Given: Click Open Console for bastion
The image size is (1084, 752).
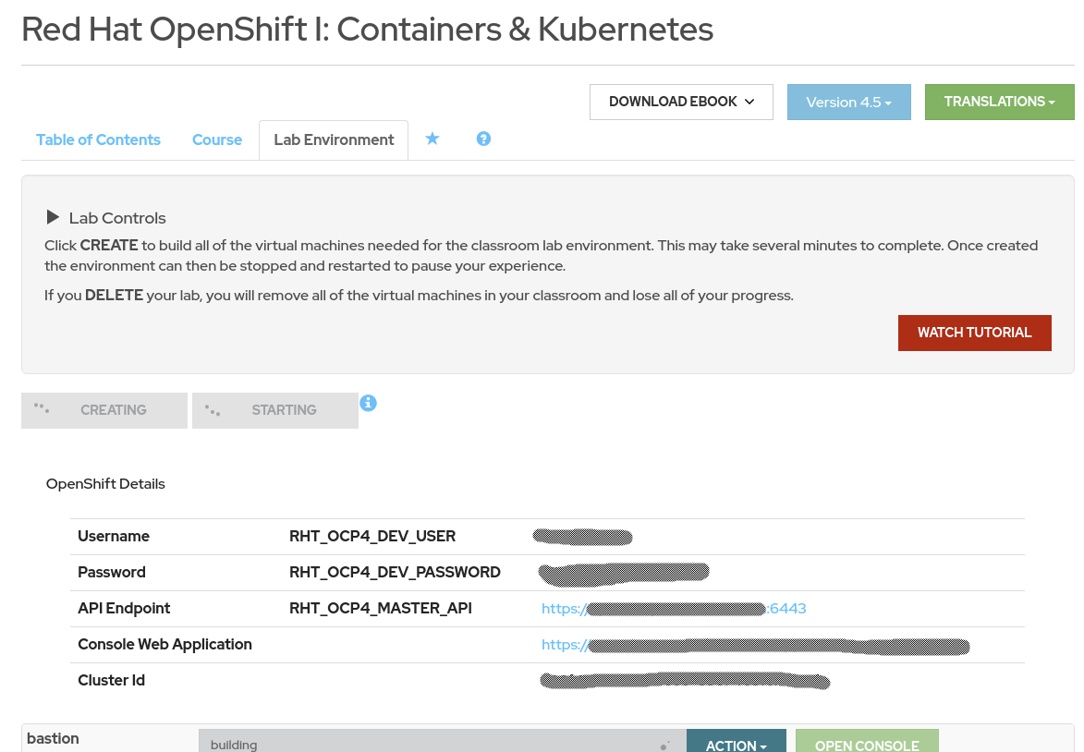Looking at the screenshot, I should click(866, 744).
